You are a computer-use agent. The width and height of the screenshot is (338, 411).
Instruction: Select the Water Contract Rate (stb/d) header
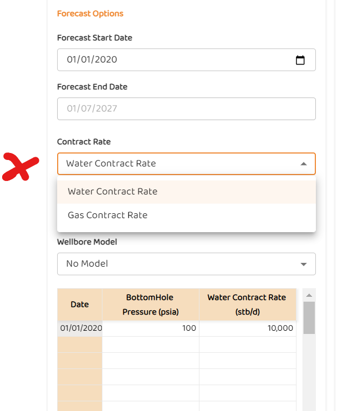coord(247,304)
